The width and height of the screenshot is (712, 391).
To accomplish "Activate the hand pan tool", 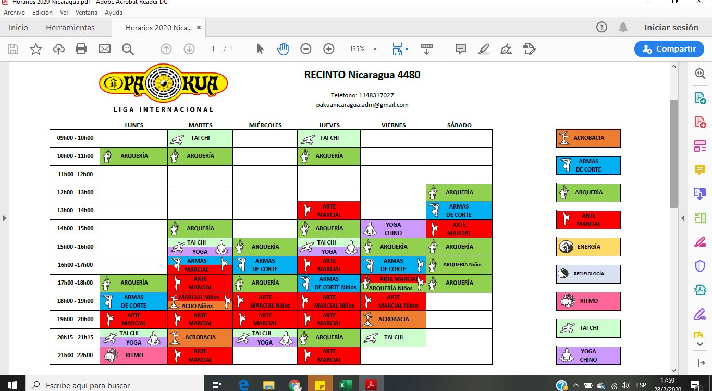I will 283,49.
